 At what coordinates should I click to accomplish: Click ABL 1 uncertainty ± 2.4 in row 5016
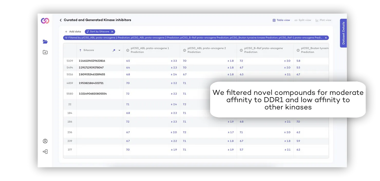[x=174, y=74]
